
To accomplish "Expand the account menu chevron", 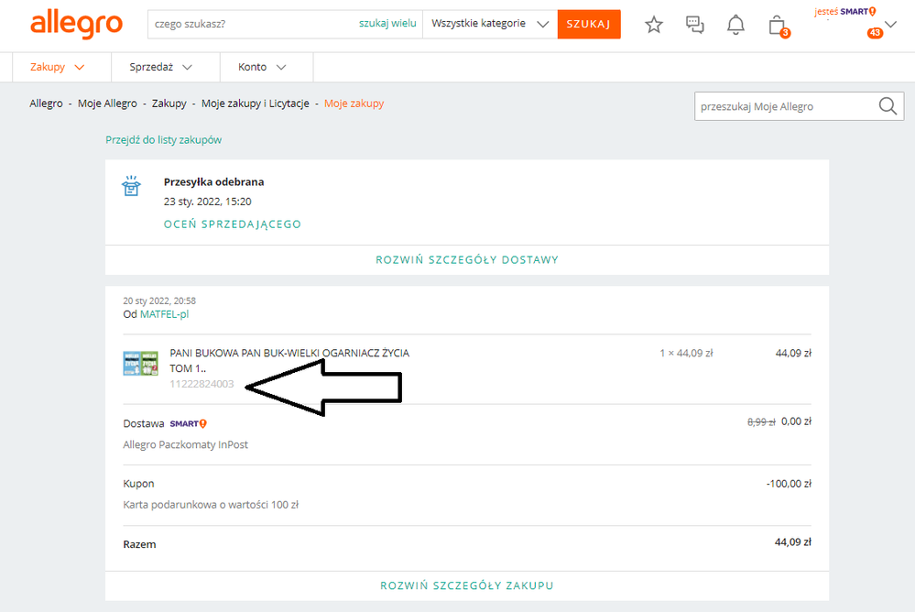I will [890, 24].
